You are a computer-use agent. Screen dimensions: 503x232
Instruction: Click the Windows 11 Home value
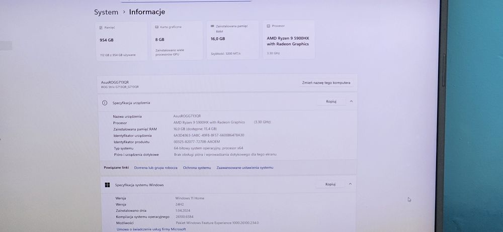(190, 198)
